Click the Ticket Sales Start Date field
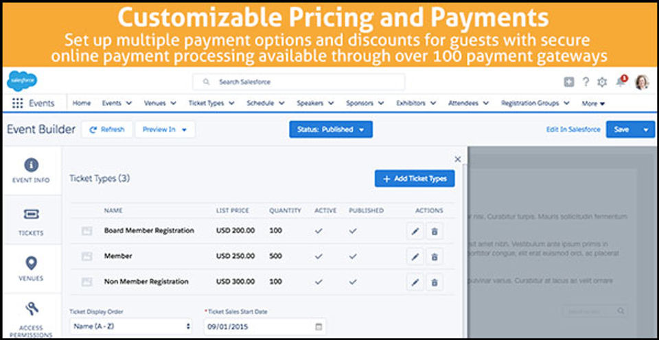659x340 pixels. pos(265,326)
